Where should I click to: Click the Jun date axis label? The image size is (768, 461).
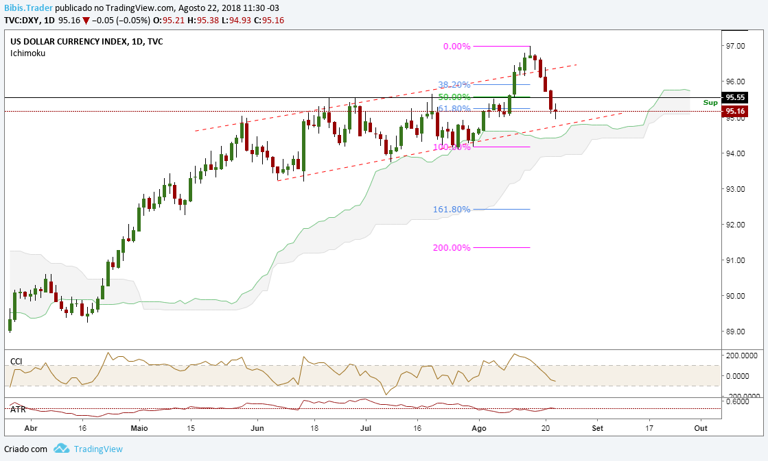(257, 428)
